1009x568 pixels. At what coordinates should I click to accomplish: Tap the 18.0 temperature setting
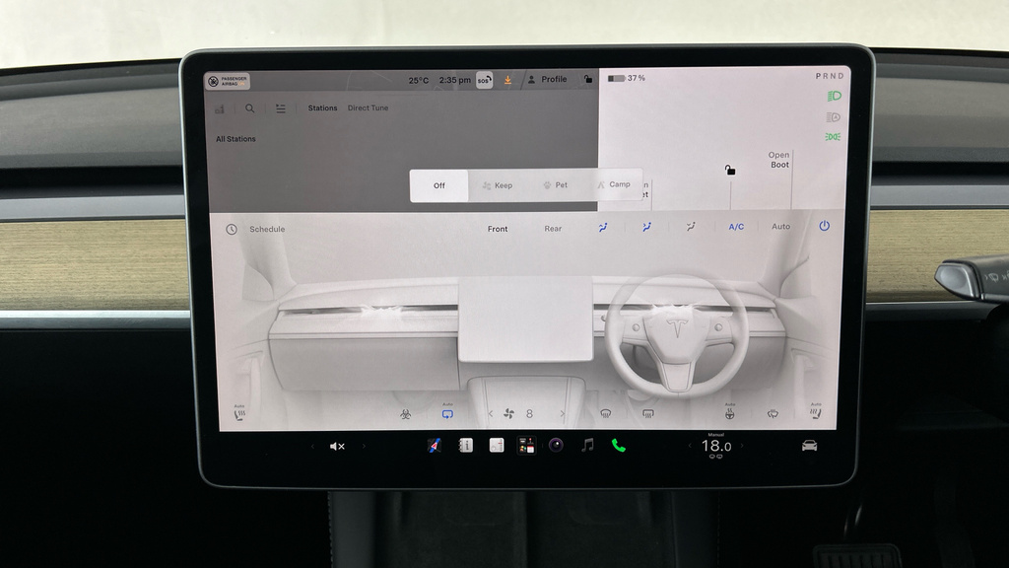click(x=715, y=446)
